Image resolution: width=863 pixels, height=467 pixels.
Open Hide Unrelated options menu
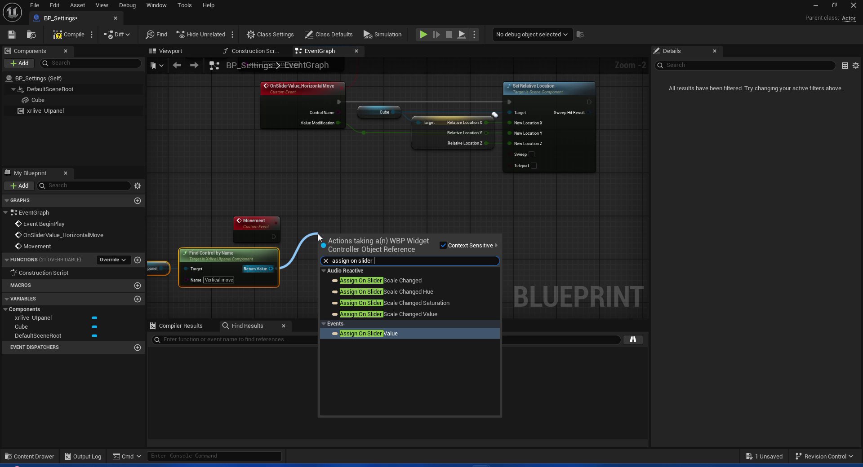(232, 35)
